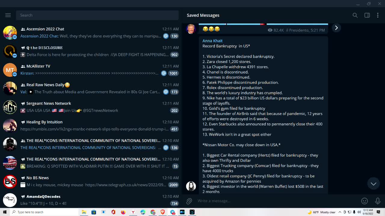Open the Windows Start menu
The width and height of the screenshot is (385, 216).
pyautogui.click(x=5, y=212)
